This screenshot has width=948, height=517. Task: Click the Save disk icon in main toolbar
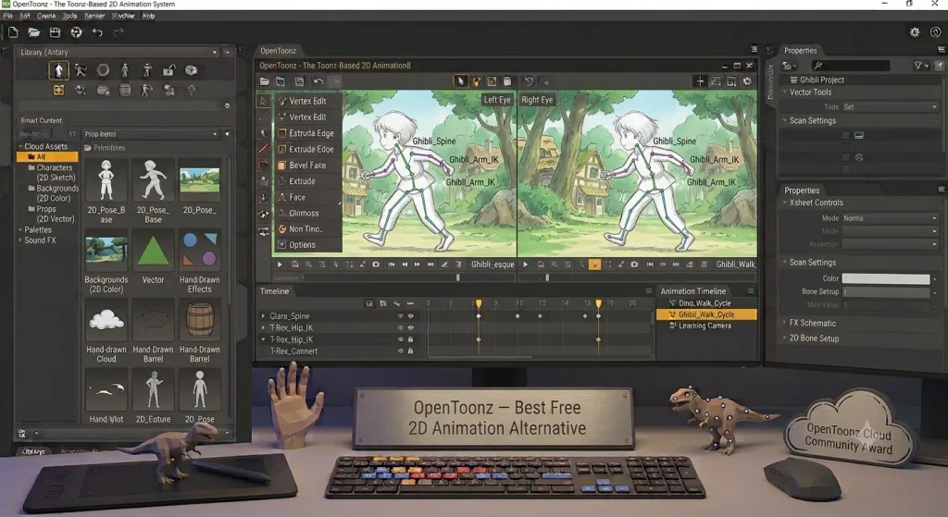point(55,32)
